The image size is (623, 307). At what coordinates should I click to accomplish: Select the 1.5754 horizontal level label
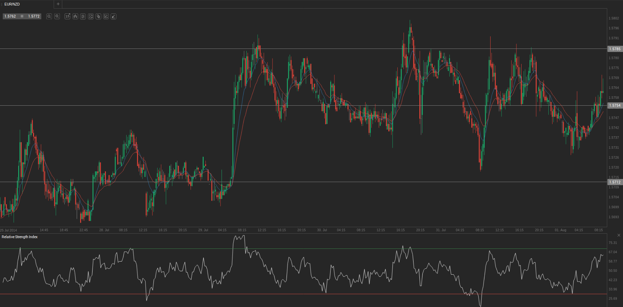(x=615, y=106)
